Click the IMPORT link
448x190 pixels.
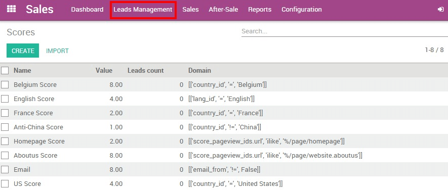point(57,51)
